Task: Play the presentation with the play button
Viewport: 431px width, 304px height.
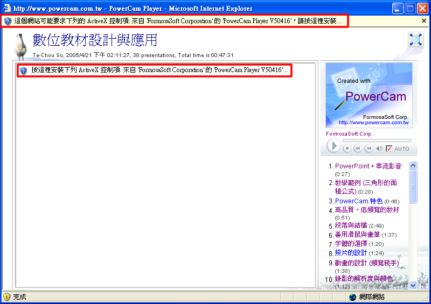Action: 333,146
